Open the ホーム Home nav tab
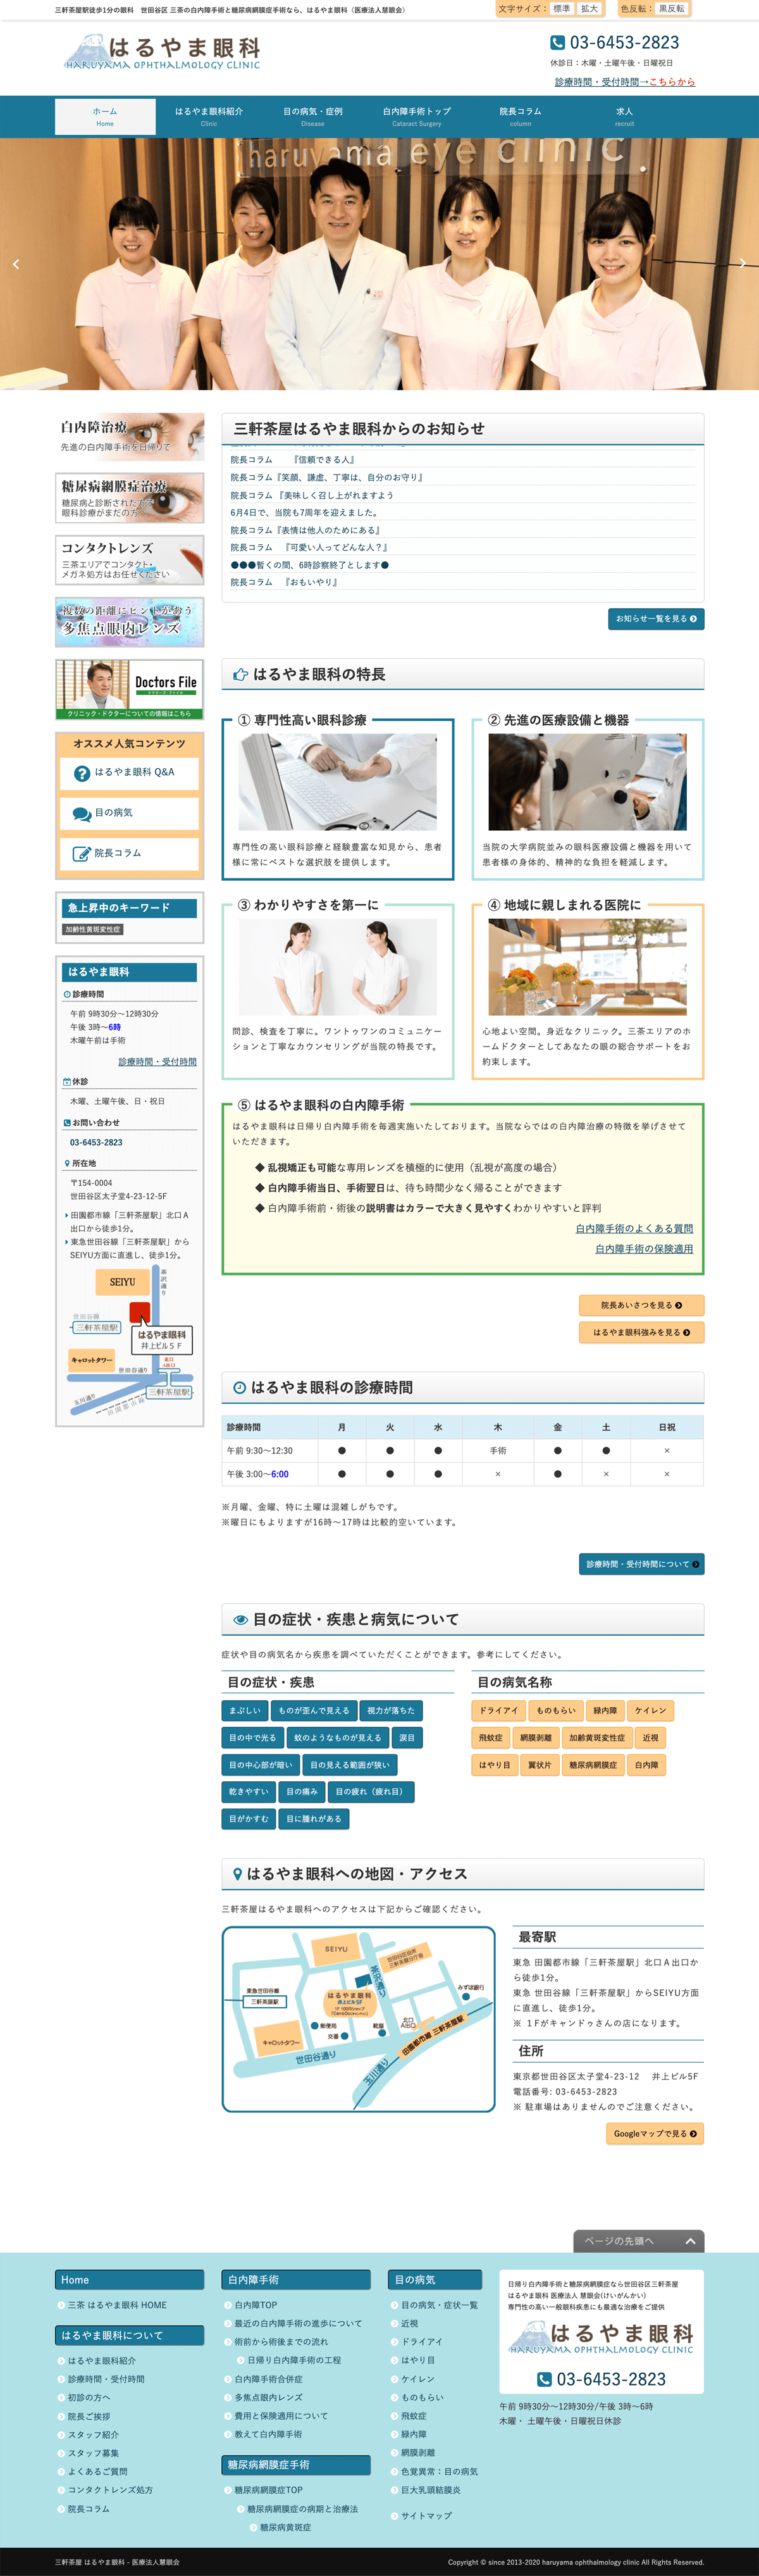759x2576 pixels. (105, 117)
